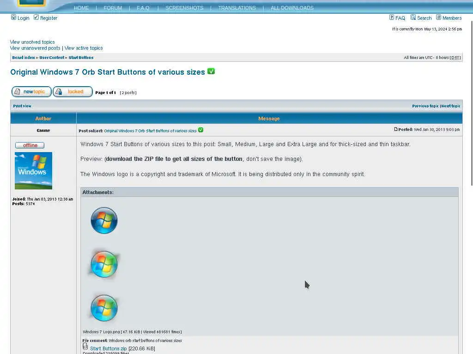The height and width of the screenshot is (354, 473).
Task: Open the SCREENSHOTS navigation item
Action: pos(184,8)
